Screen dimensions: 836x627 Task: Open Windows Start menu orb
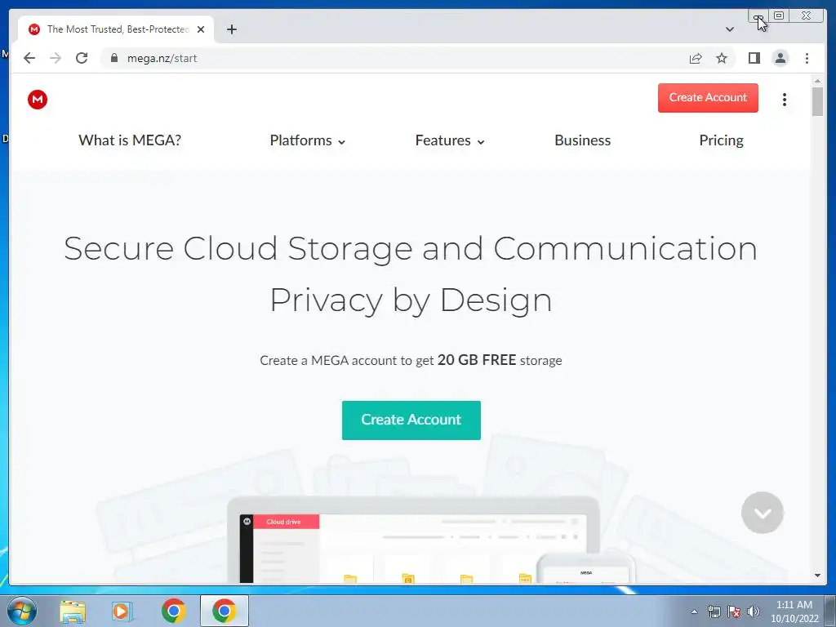22,611
